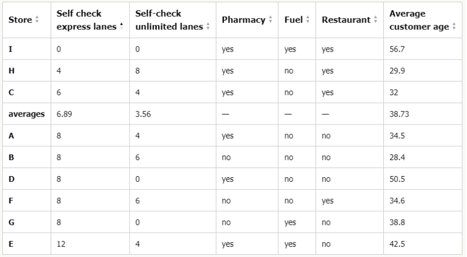Viewport: 467px width, 257px height.
Task: Select the 56.7 average age cell
Action: (423, 49)
